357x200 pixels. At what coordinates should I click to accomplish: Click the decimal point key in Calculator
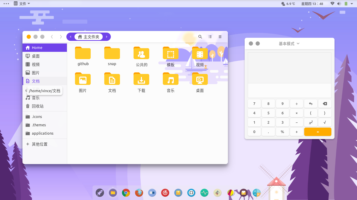268,132
